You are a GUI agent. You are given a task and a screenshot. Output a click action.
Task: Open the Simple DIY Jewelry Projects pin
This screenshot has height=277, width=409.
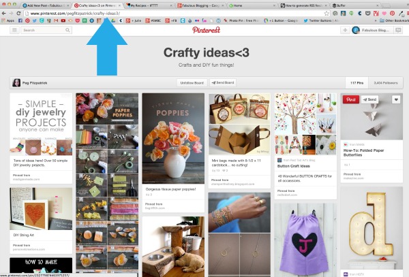41,123
